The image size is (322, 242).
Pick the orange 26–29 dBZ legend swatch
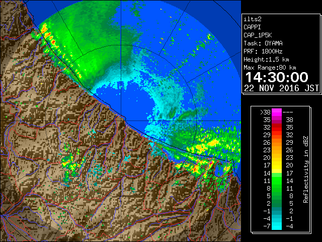pyautogui.click(x=277, y=143)
